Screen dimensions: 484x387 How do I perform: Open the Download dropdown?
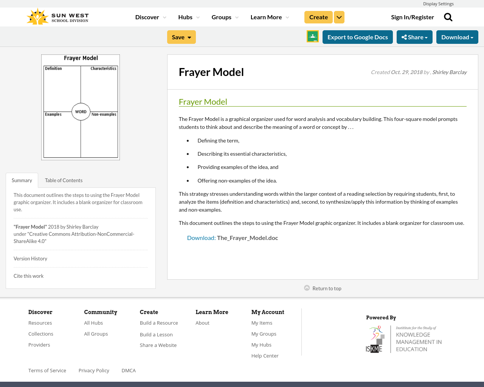pyautogui.click(x=457, y=37)
